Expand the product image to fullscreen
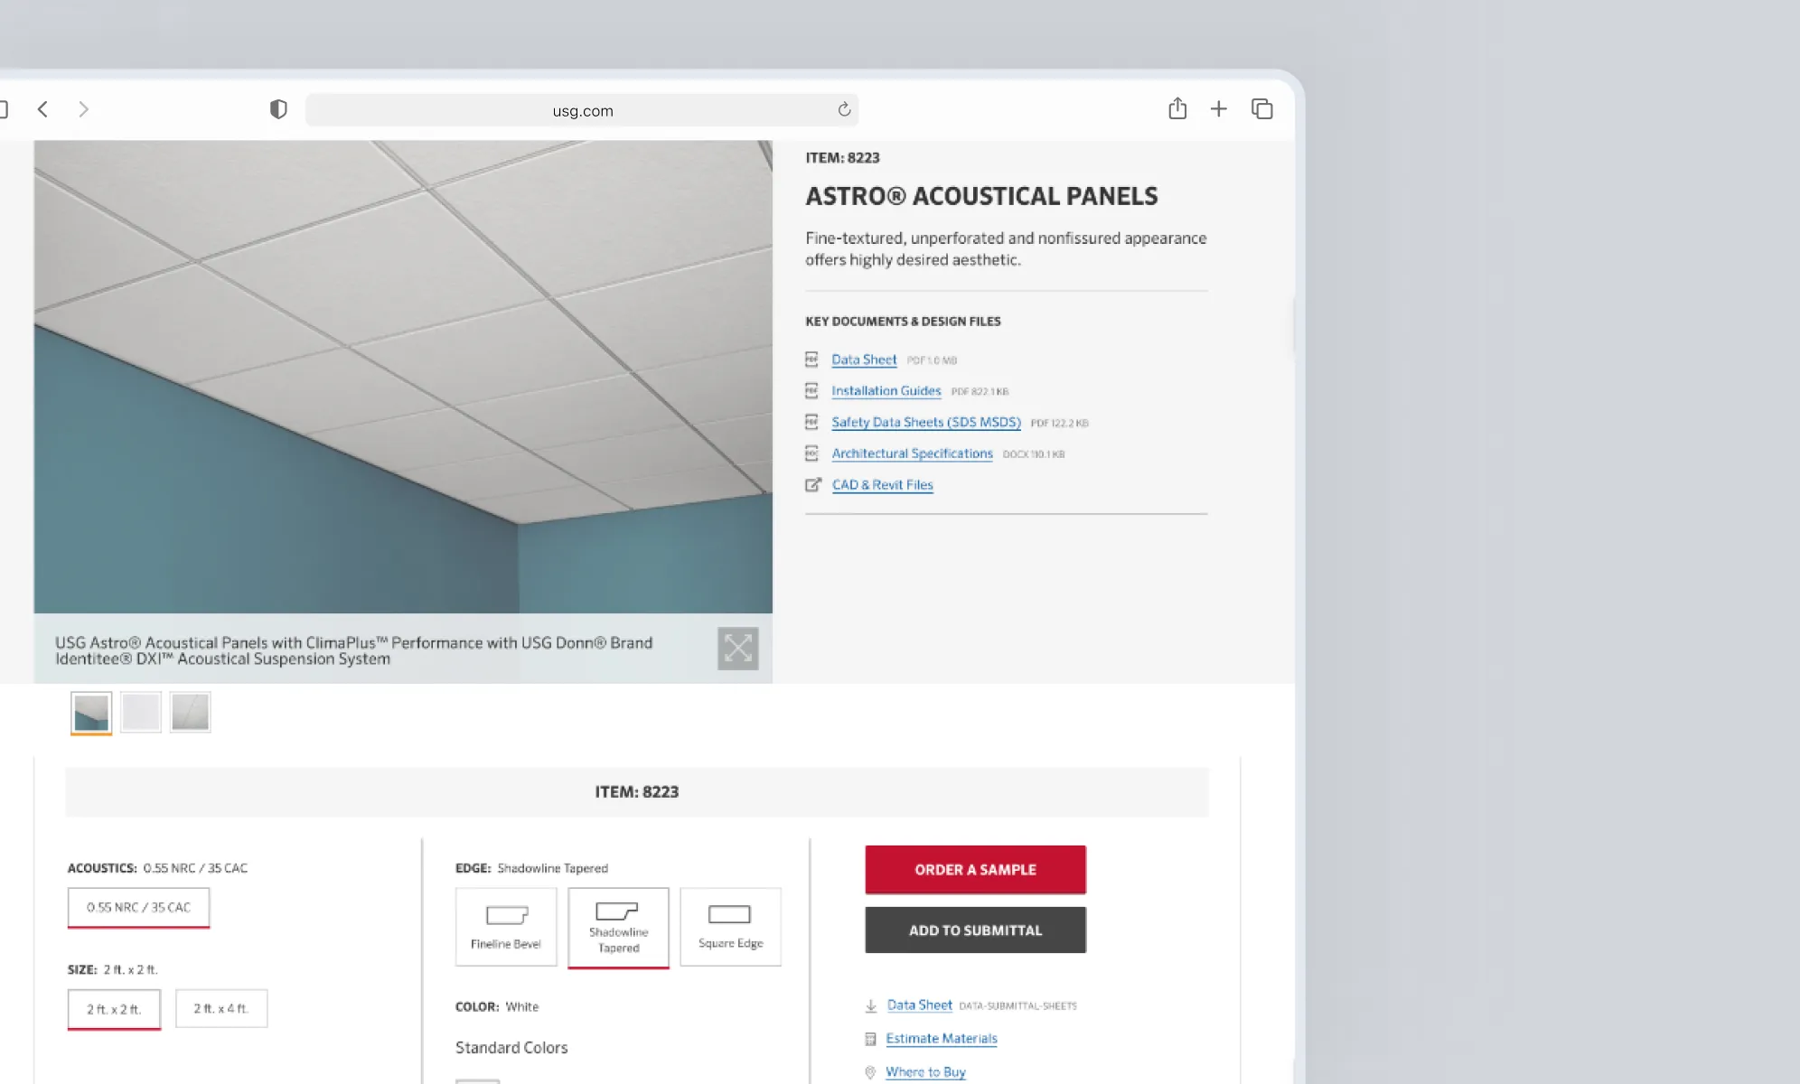Image resolution: width=1800 pixels, height=1084 pixels. click(738, 649)
